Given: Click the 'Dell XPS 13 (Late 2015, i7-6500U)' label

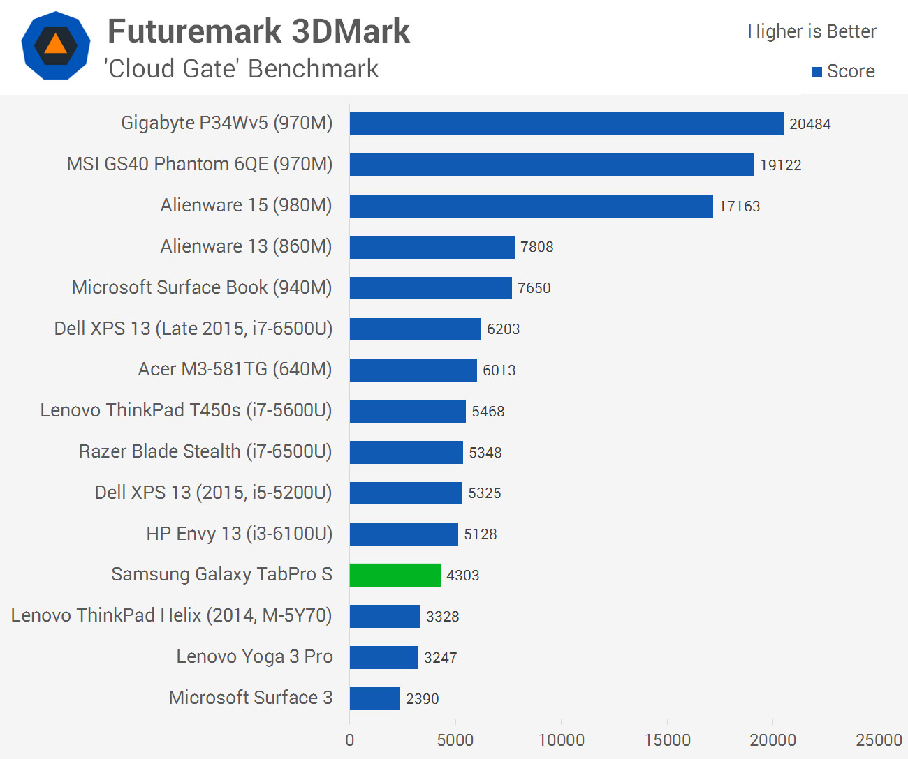Looking at the screenshot, I should click(193, 329).
